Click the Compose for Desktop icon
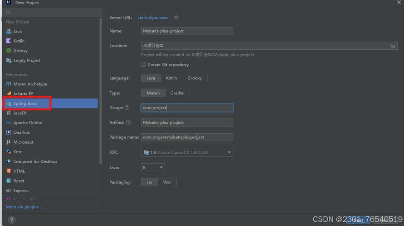This screenshot has height=226, width=404. (x=9, y=161)
